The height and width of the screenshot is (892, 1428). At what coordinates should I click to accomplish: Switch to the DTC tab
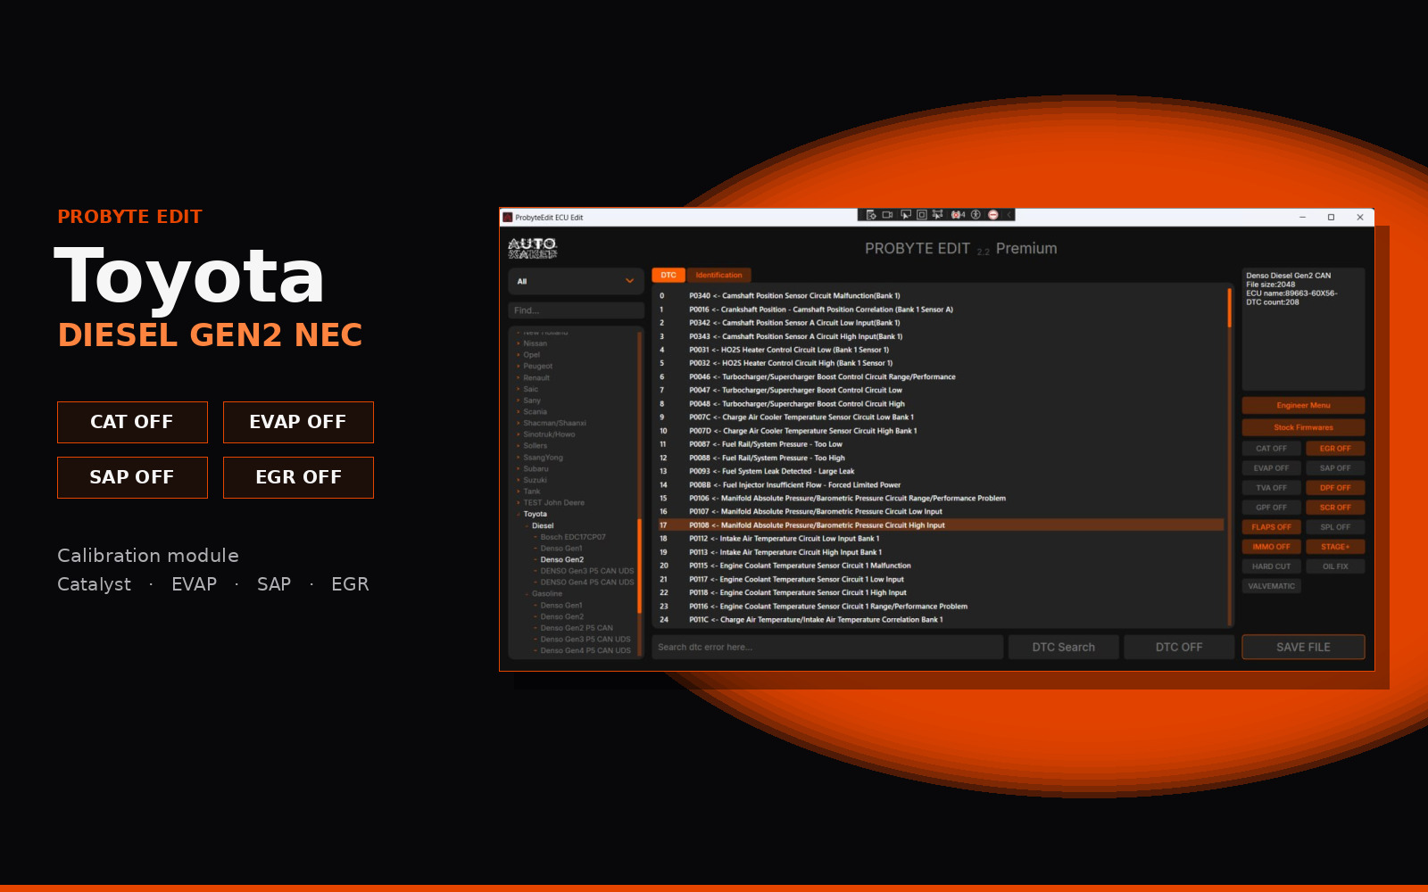tap(668, 275)
